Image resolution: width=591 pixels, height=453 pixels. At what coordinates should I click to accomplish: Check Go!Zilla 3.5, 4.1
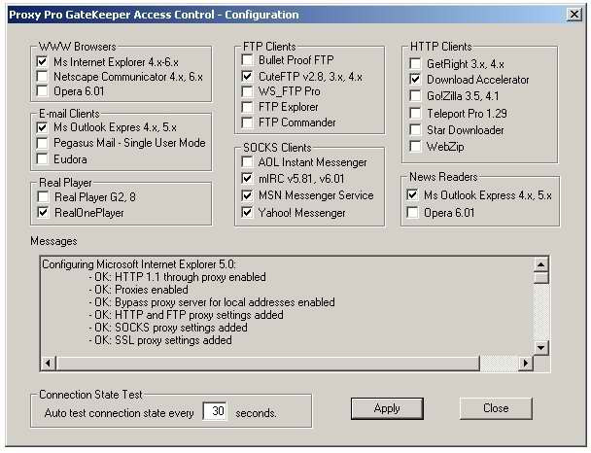pyautogui.click(x=415, y=96)
